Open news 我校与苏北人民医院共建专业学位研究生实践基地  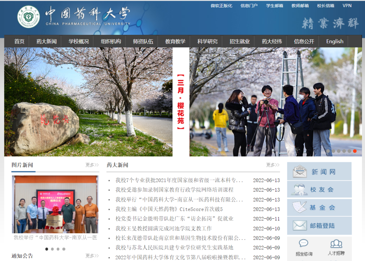click(x=174, y=248)
